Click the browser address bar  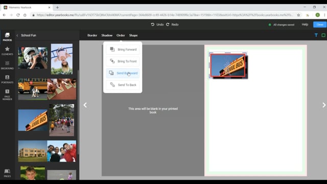[x=165, y=15]
